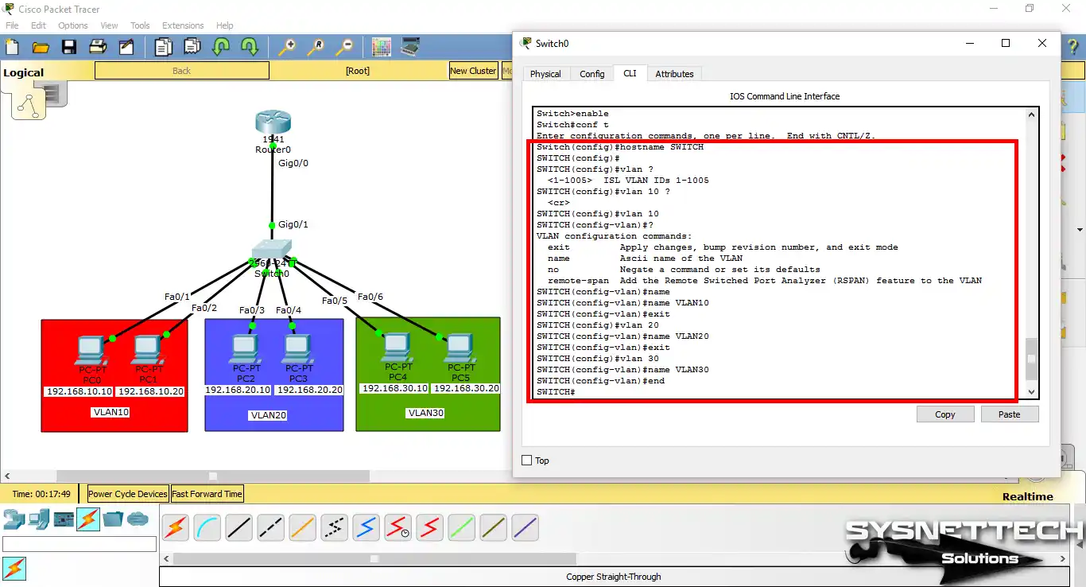Switch to the Config tab
The height and width of the screenshot is (587, 1086).
pos(591,74)
